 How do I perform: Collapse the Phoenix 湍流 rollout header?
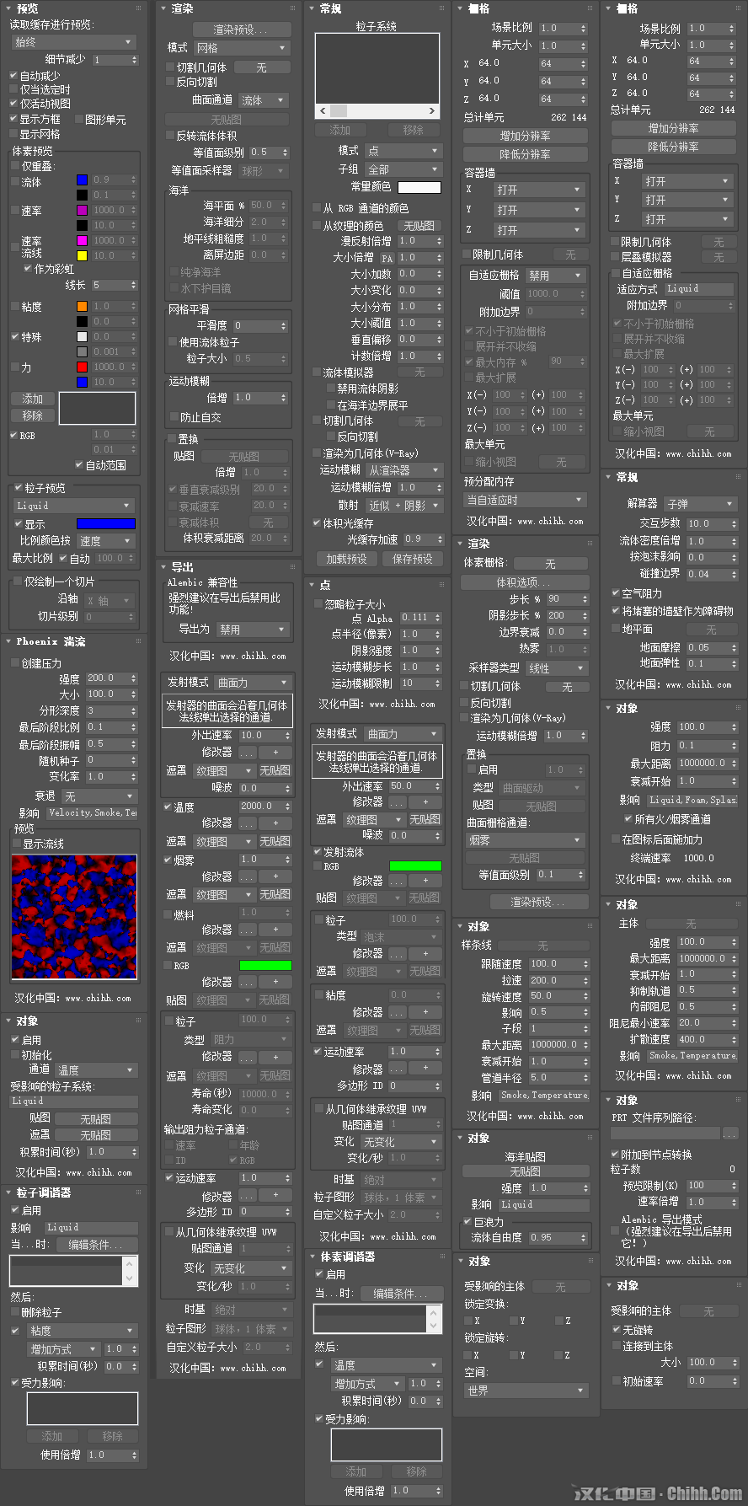pos(51,642)
